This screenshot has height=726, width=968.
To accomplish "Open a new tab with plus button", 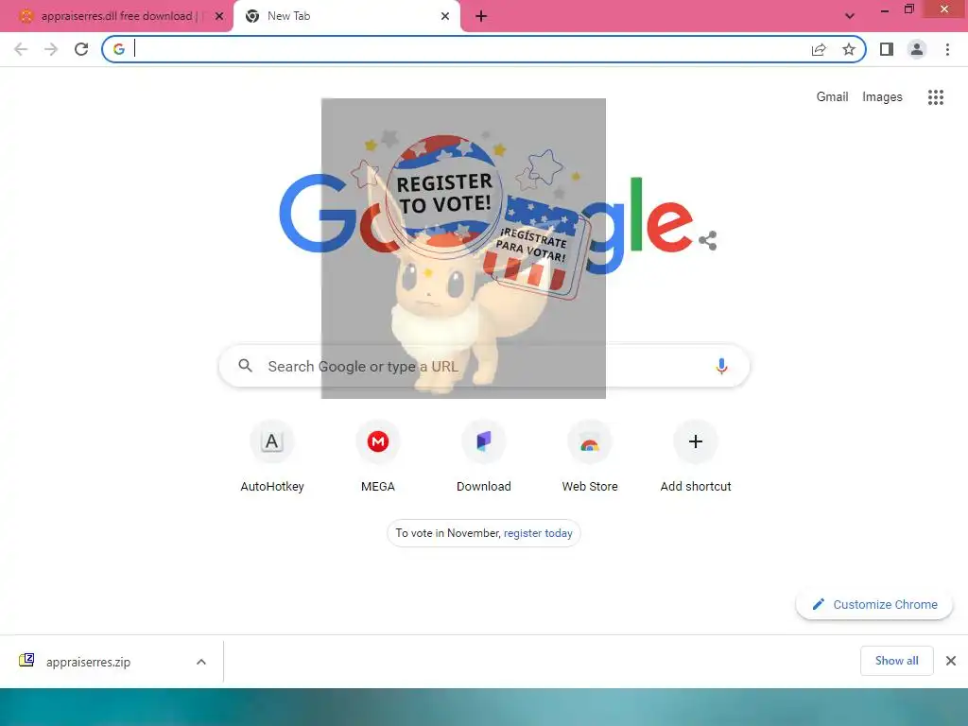I will tap(481, 16).
